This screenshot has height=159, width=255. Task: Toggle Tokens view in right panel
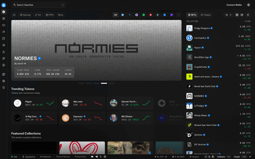206,15
